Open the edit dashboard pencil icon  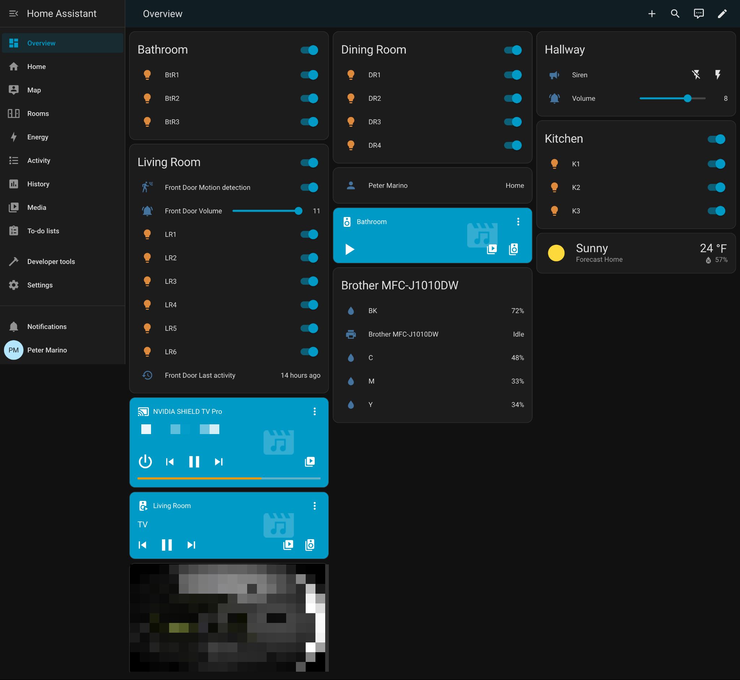click(722, 14)
